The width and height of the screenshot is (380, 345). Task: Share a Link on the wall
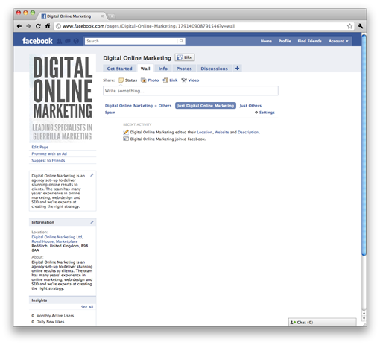[170, 80]
